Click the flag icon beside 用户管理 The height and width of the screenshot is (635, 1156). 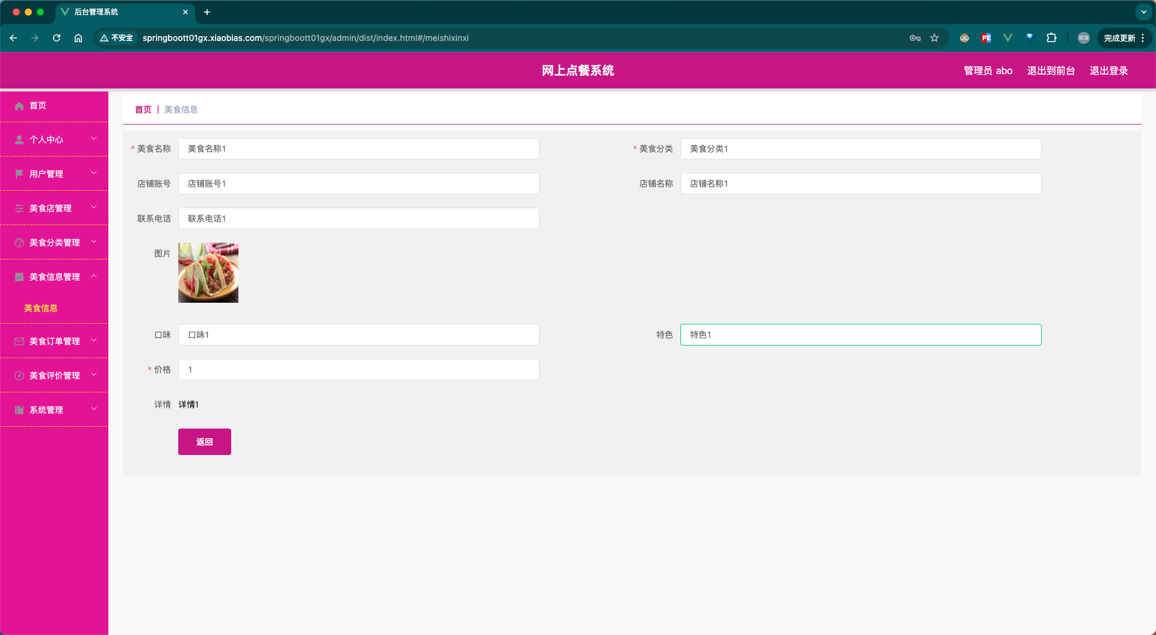[x=19, y=174]
